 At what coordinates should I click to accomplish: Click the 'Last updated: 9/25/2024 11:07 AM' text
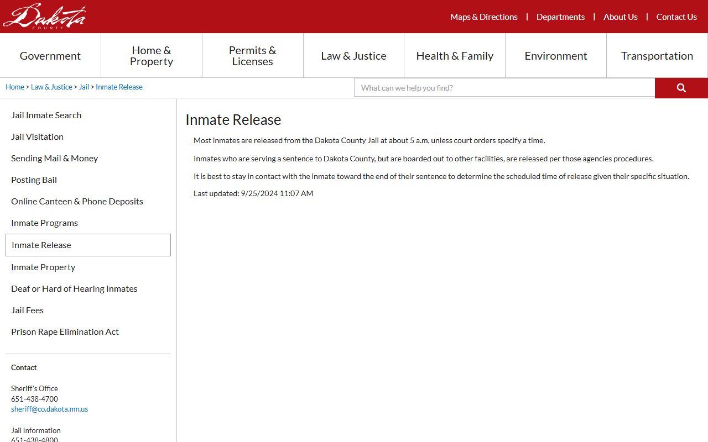[x=253, y=194]
